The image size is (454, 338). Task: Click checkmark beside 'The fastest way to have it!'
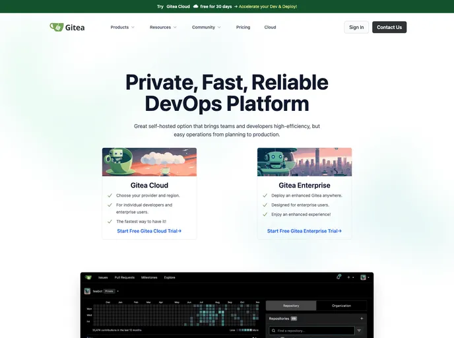pos(110,222)
